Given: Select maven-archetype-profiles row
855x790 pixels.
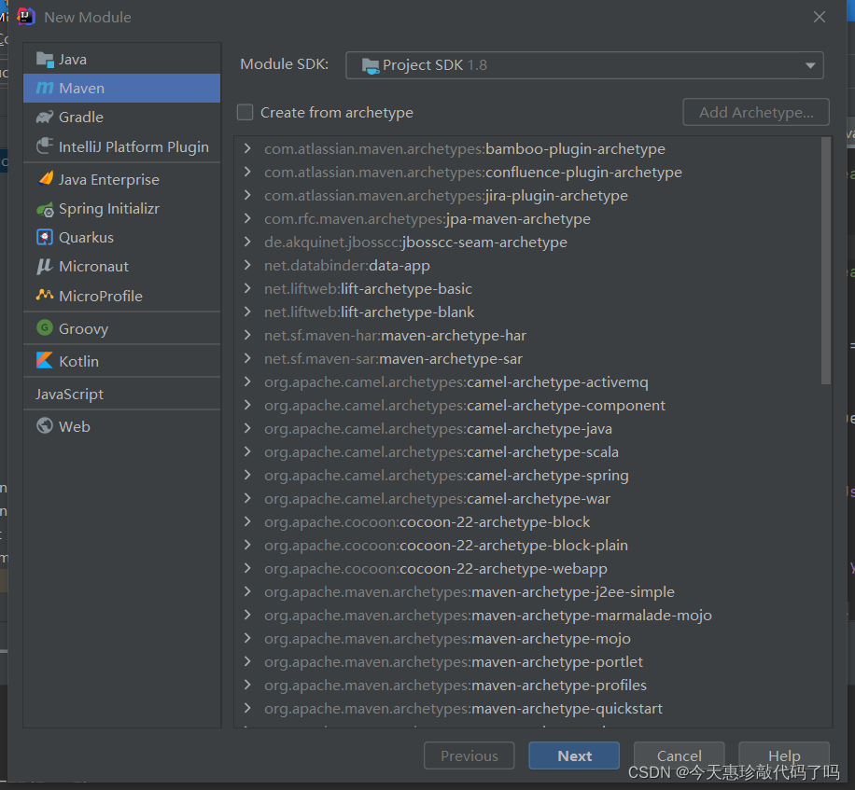Looking at the screenshot, I should 529,685.
